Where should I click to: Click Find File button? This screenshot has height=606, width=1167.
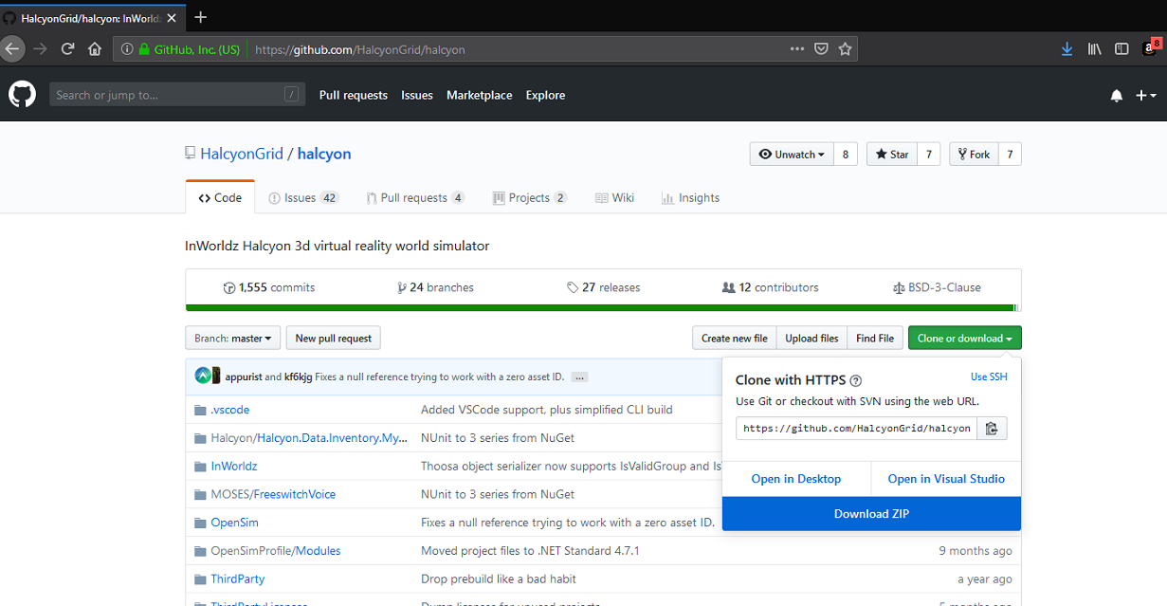pos(875,339)
